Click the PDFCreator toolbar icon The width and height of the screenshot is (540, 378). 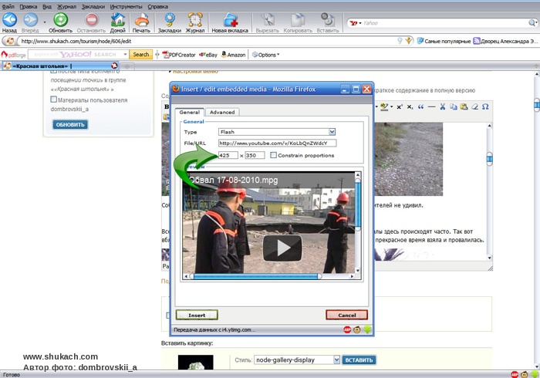[x=179, y=55]
